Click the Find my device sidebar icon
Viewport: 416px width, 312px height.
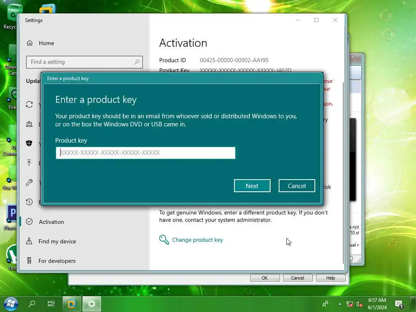tap(29, 241)
